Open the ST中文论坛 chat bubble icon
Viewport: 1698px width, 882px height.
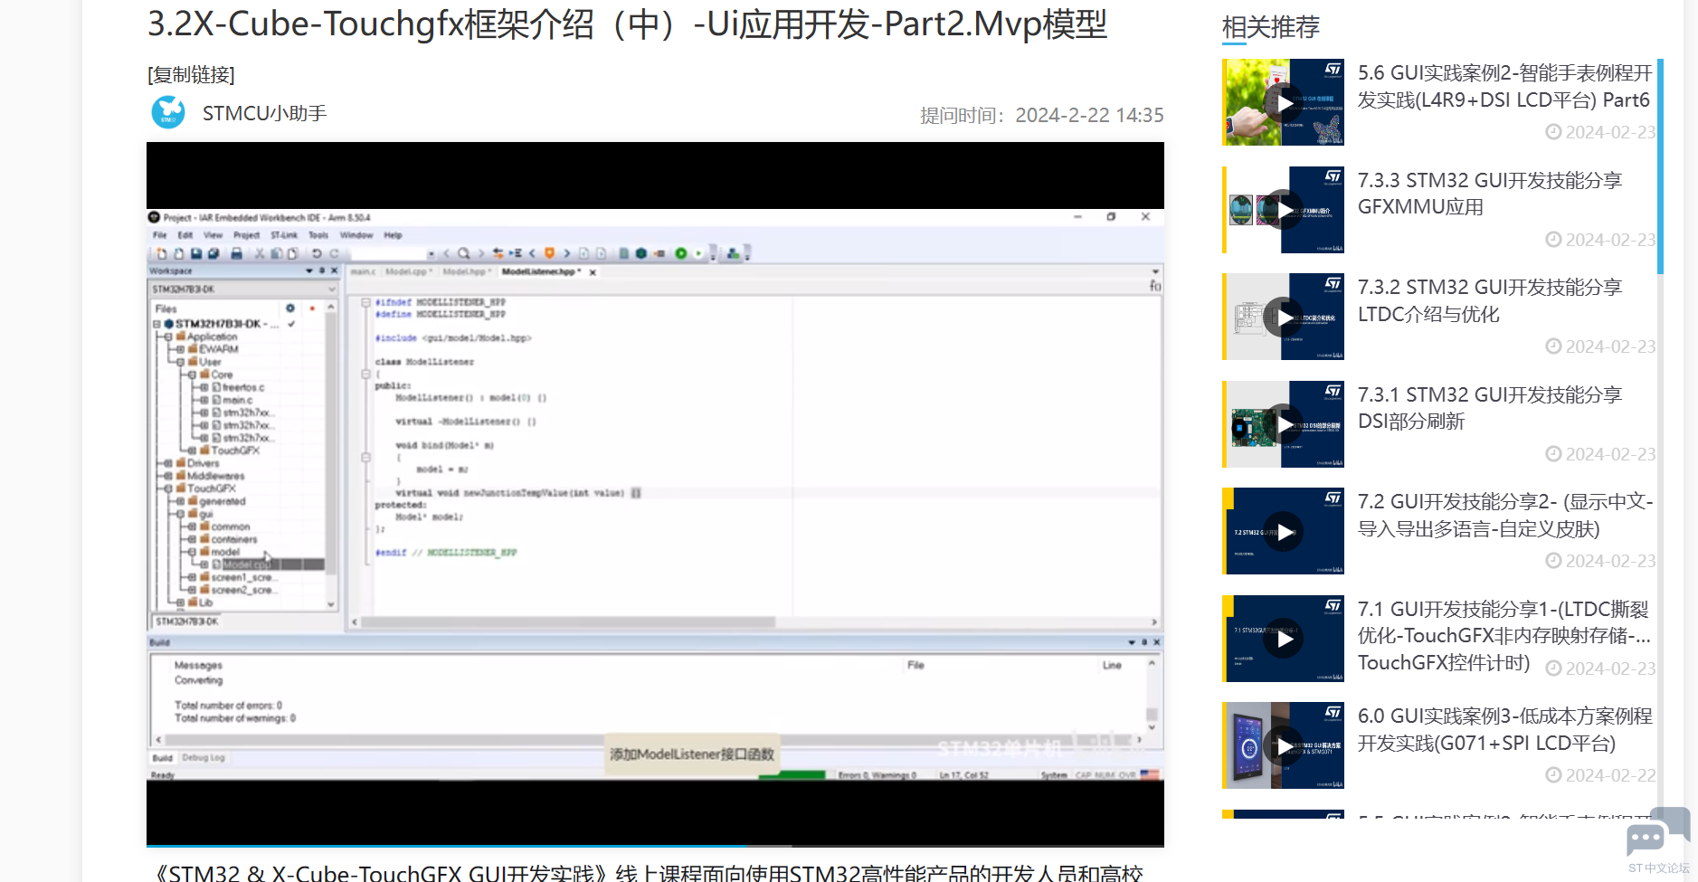point(1657,834)
